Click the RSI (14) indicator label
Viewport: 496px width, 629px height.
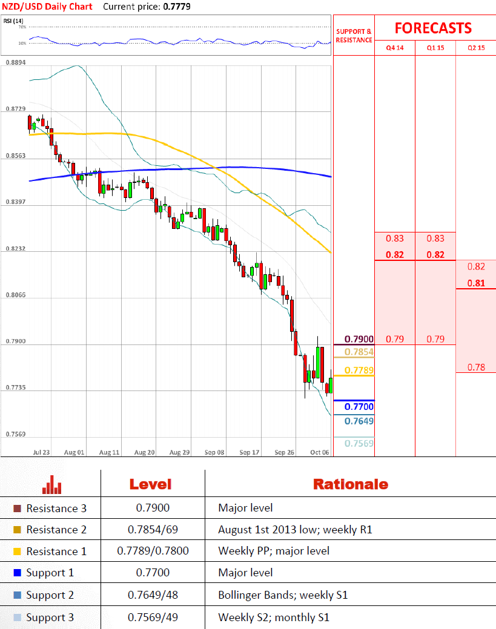point(13,21)
